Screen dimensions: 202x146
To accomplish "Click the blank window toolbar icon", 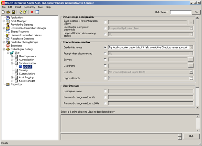I will pyautogui.click(x=37, y=12).
